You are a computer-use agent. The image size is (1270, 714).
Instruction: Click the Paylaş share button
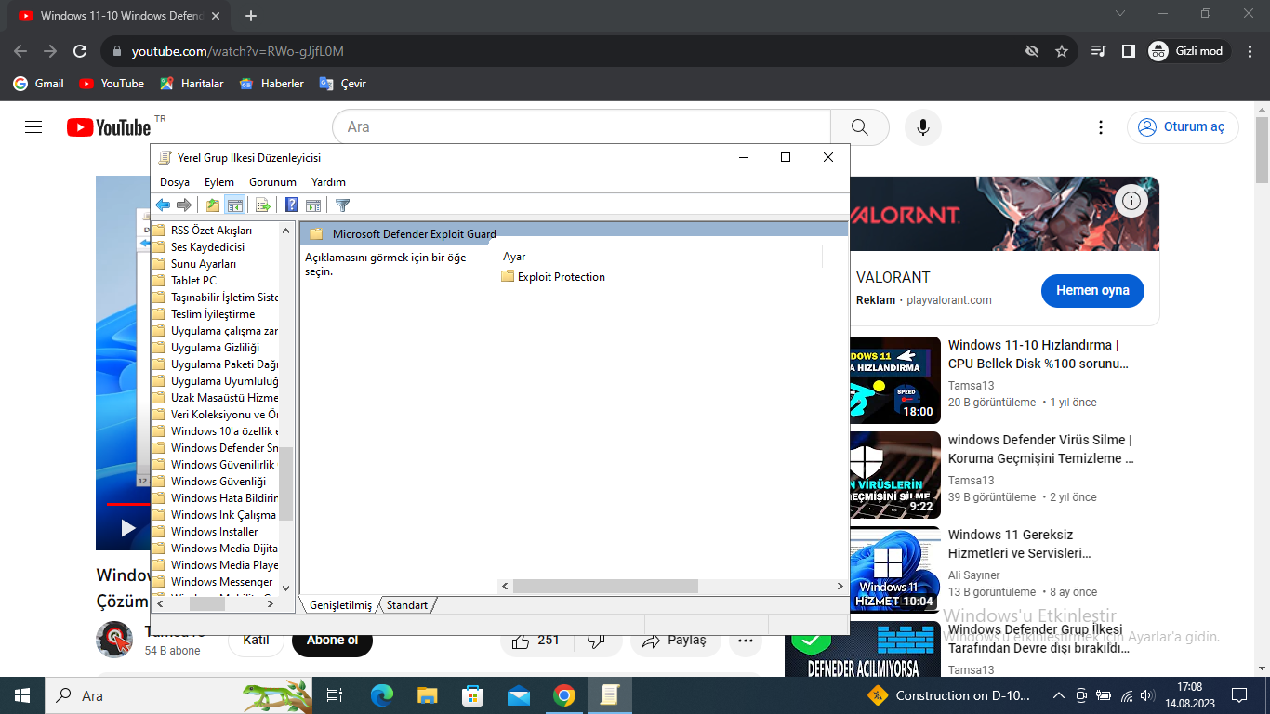pos(676,641)
